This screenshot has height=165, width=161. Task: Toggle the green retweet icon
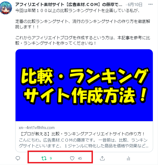[44, 158]
